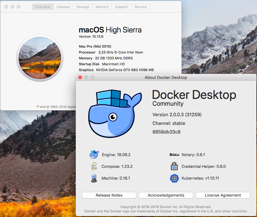
Task: Click the "3,33 GHz 6-Core Intel Xeon" text
Action: 121,53
